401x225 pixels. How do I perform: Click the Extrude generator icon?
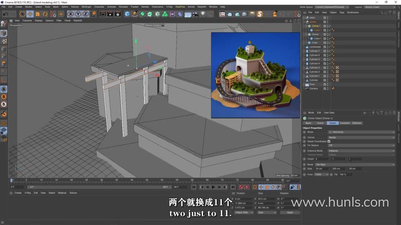[150, 14]
